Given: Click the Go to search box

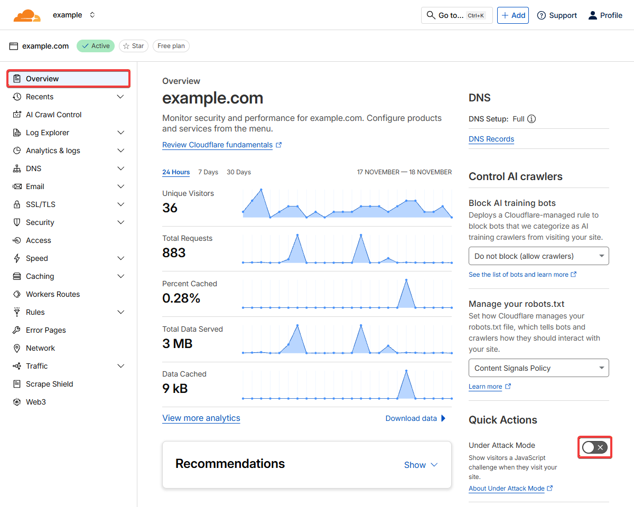Looking at the screenshot, I should tap(456, 15).
